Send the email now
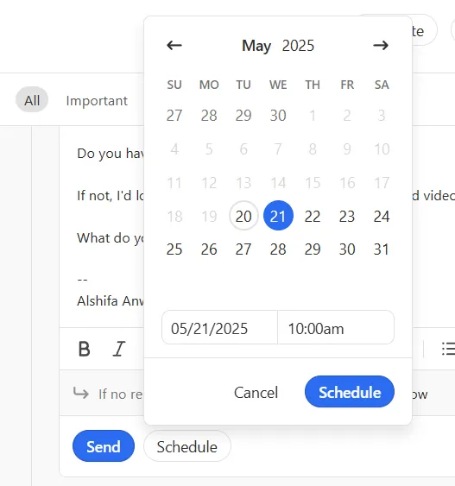This screenshot has width=455, height=486. (x=104, y=445)
